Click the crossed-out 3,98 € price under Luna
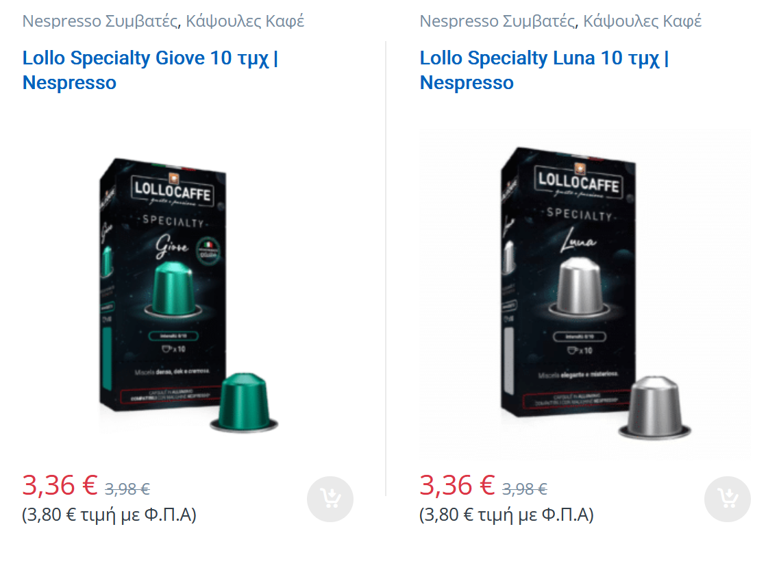 point(525,489)
